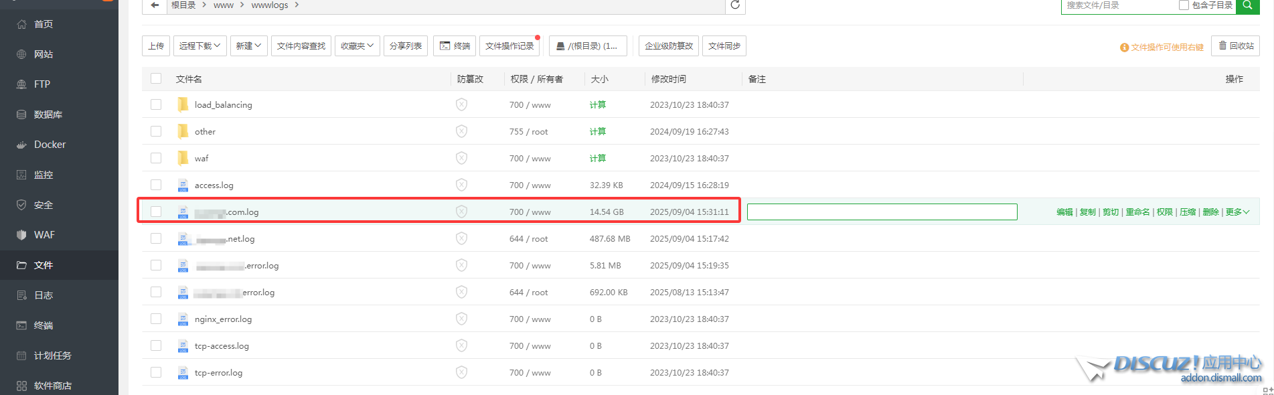Toggle the select-all checkbox in table header
Viewport: 1274px width, 395px height.
(156, 78)
